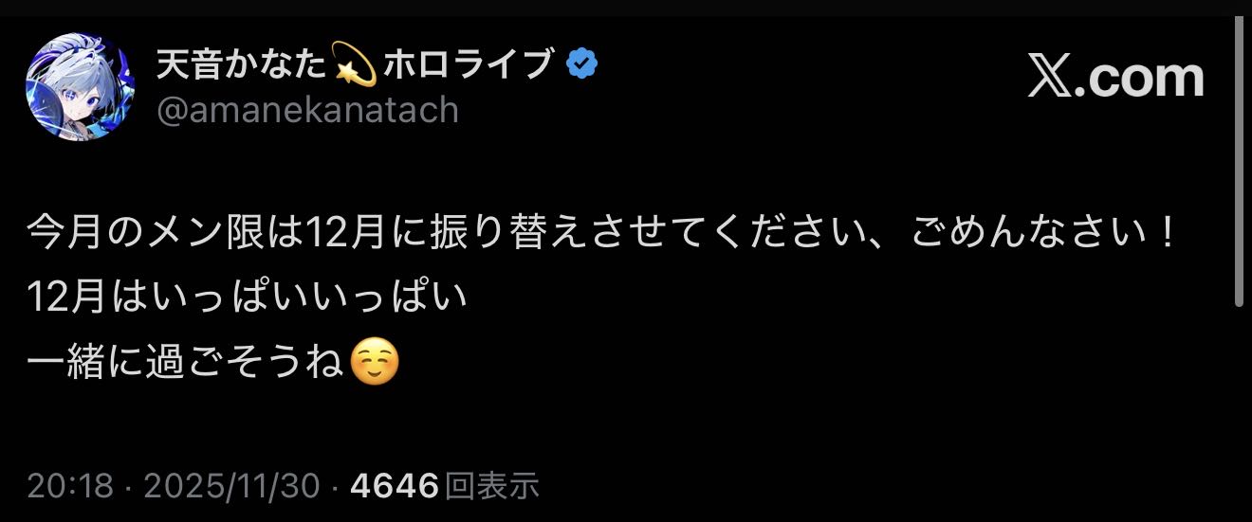Click the blue verified checkmark badge
Screen dimensions: 1252x522
tap(581, 64)
